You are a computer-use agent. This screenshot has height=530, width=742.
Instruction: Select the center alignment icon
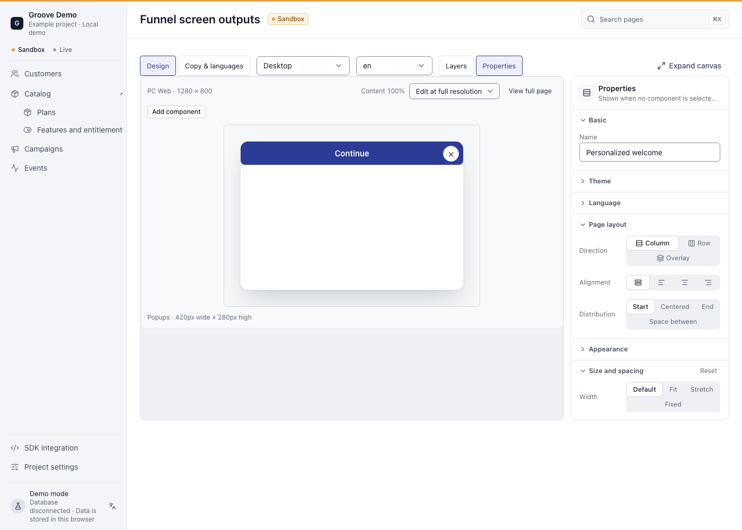685,282
